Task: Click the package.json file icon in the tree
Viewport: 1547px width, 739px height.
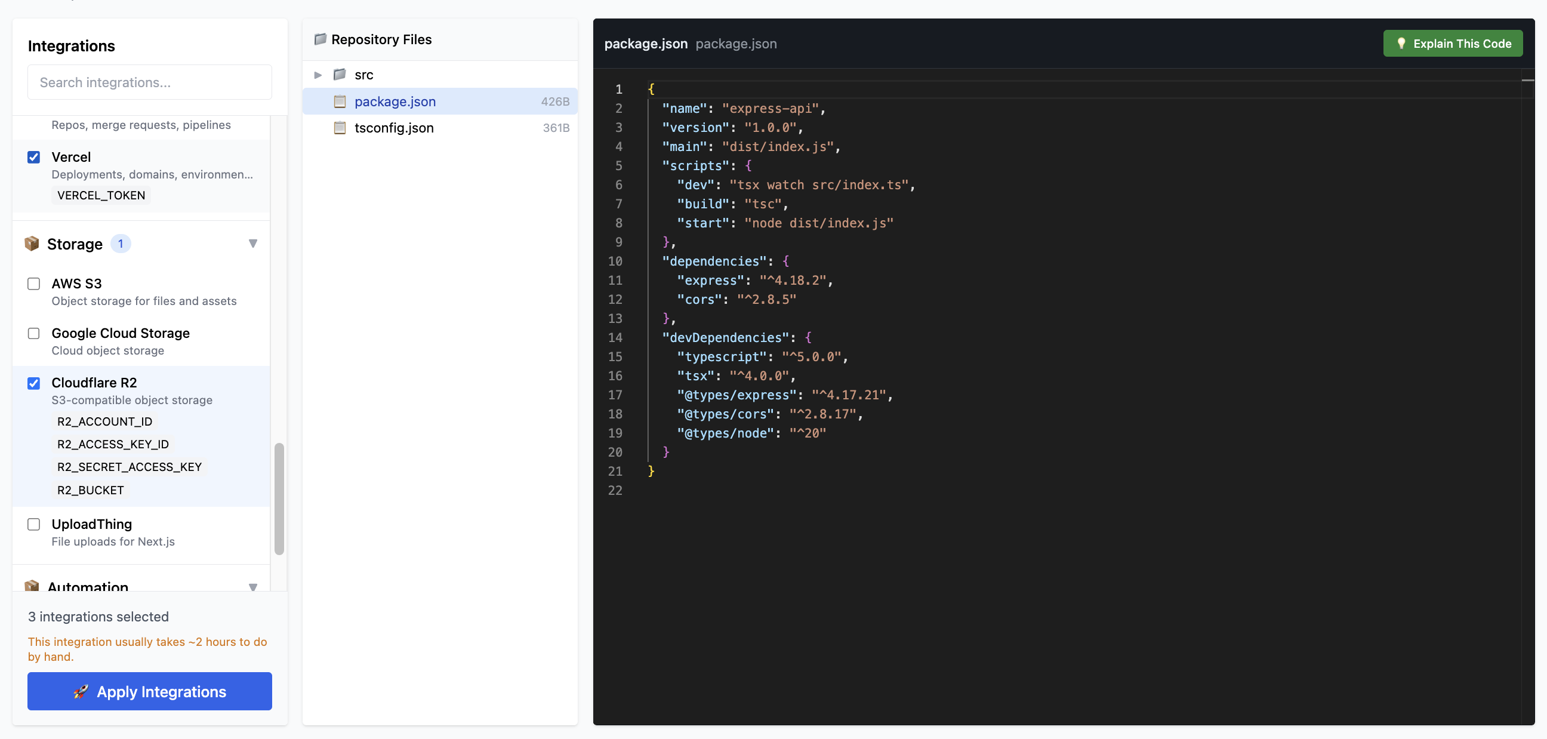Action: pyautogui.click(x=340, y=101)
